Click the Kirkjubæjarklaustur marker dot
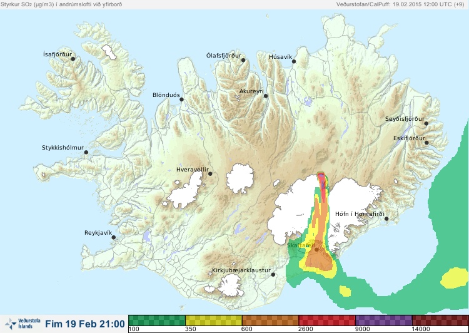 (273, 274)
